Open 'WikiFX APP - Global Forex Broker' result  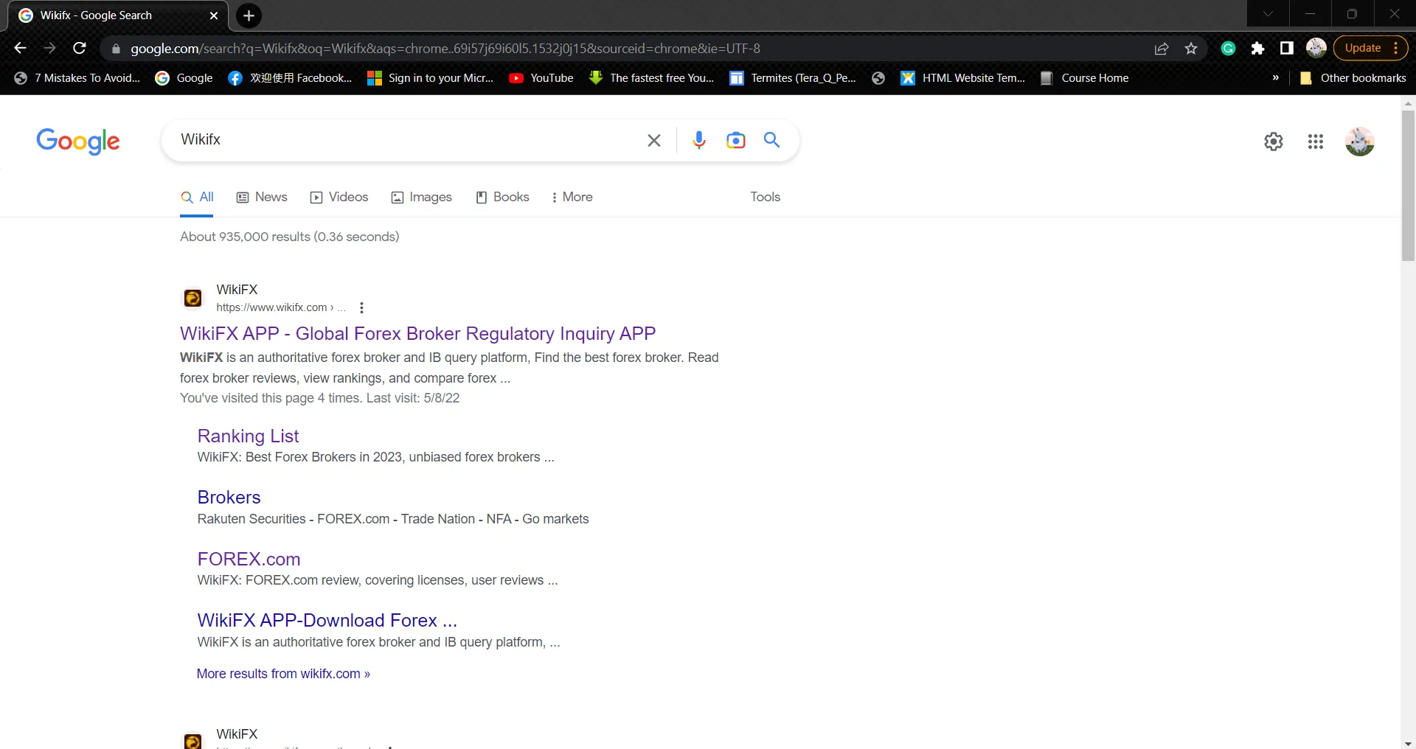(x=417, y=334)
